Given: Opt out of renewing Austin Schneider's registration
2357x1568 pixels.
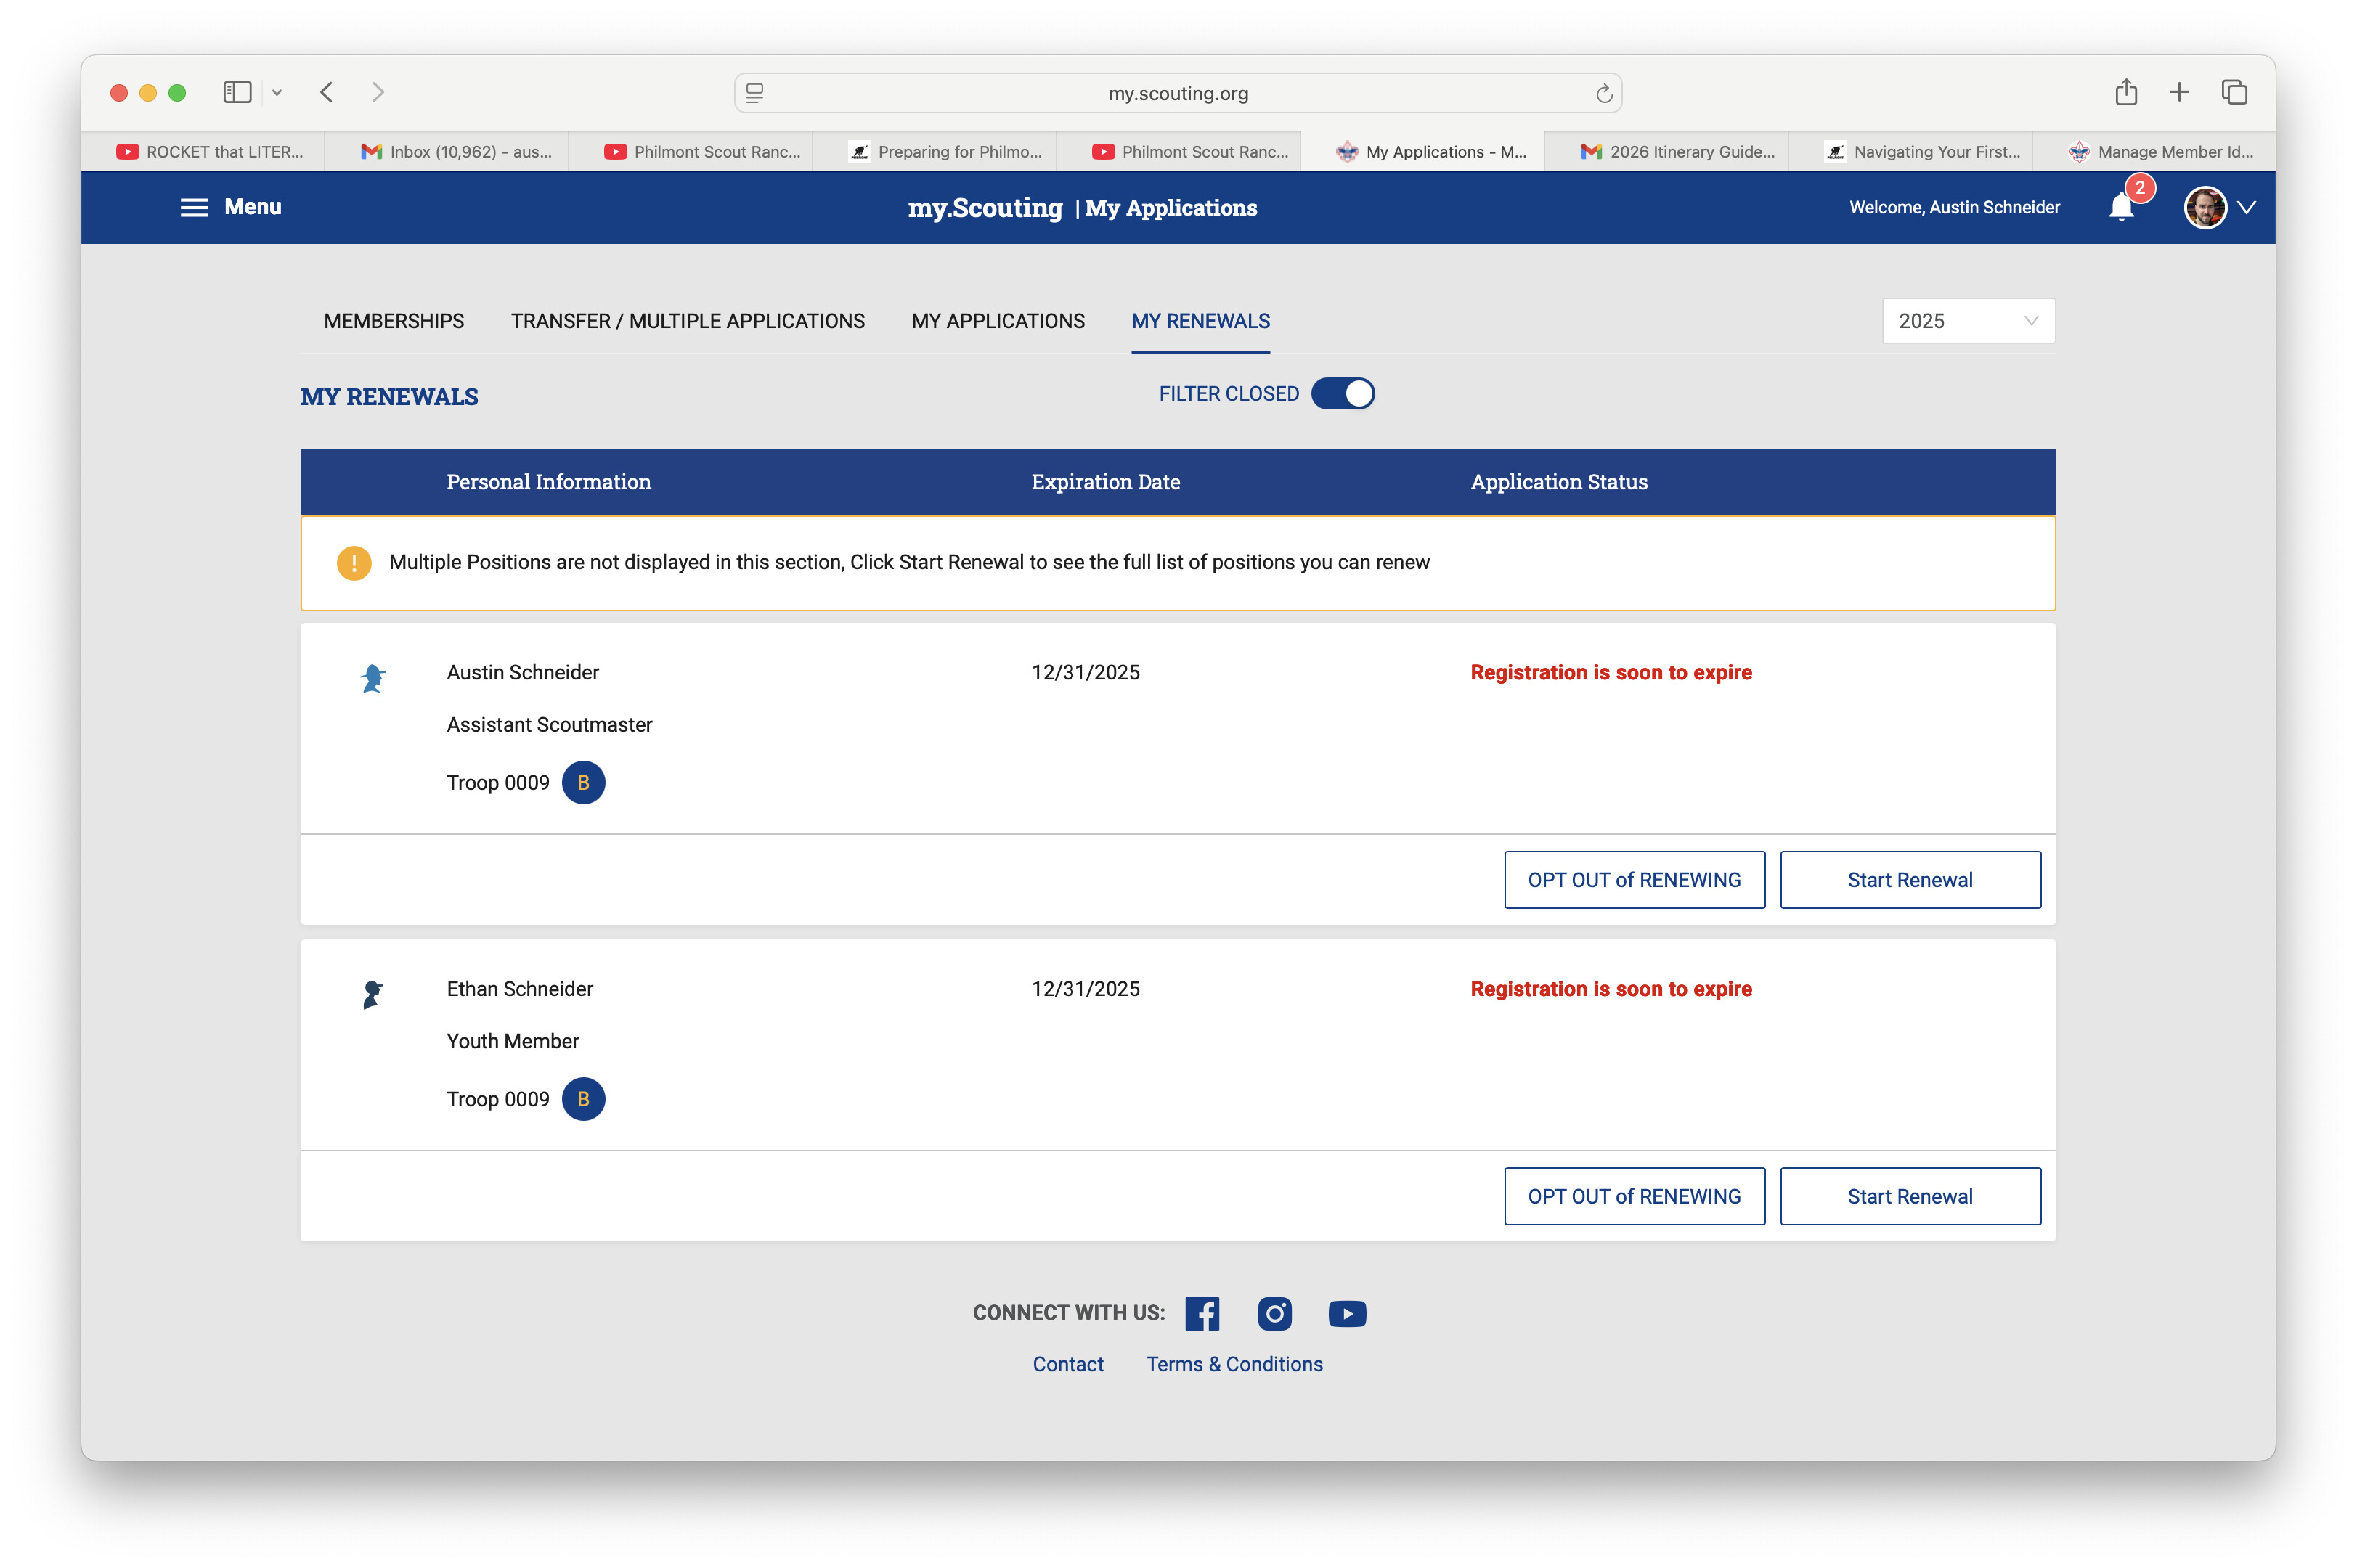Looking at the screenshot, I should click(x=1634, y=879).
